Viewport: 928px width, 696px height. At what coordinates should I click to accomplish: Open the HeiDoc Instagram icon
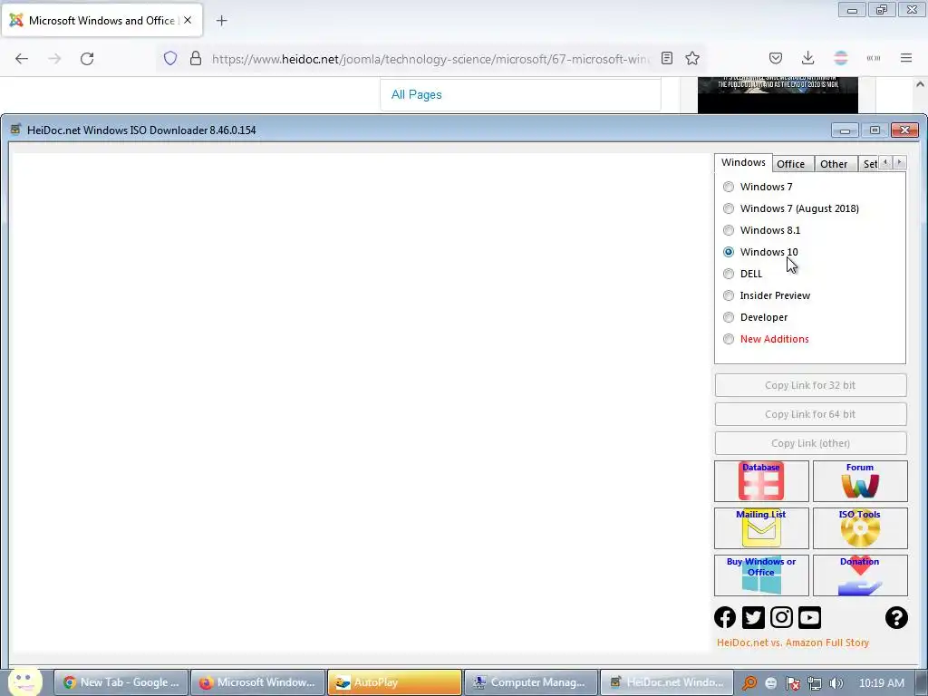coord(781,617)
